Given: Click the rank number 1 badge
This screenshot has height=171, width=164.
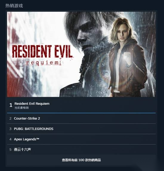Looking at the screenshot, I should click(11, 105).
